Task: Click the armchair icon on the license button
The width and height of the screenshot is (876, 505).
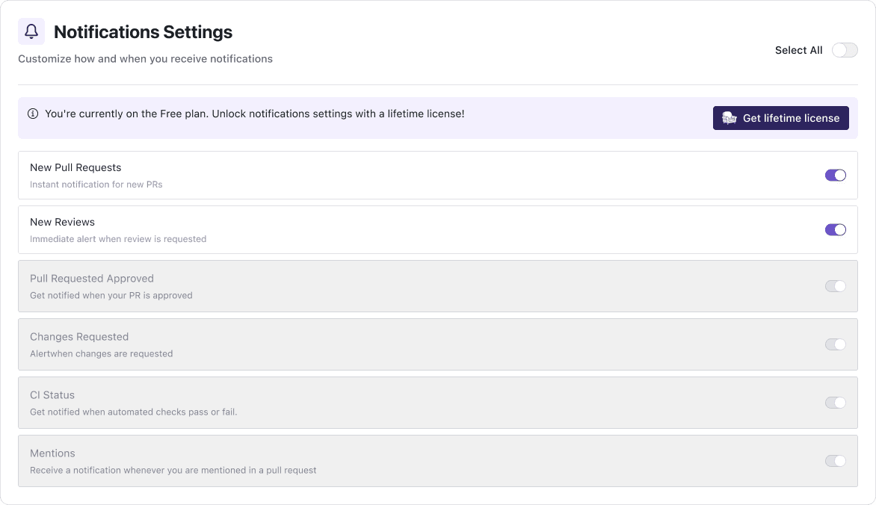Action: (728, 117)
